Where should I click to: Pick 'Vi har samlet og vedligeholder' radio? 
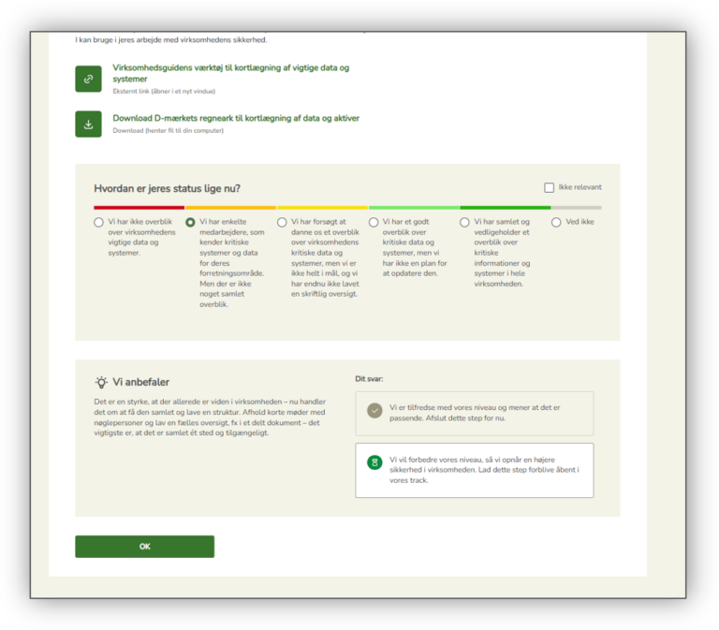(464, 223)
